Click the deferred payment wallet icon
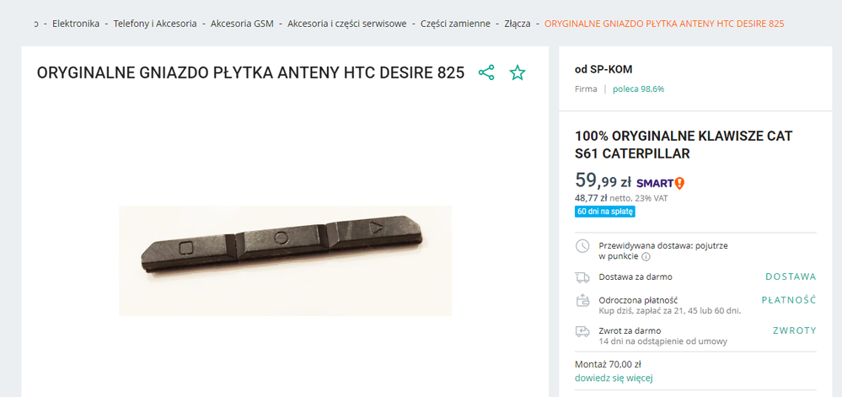 pos(582,300)
